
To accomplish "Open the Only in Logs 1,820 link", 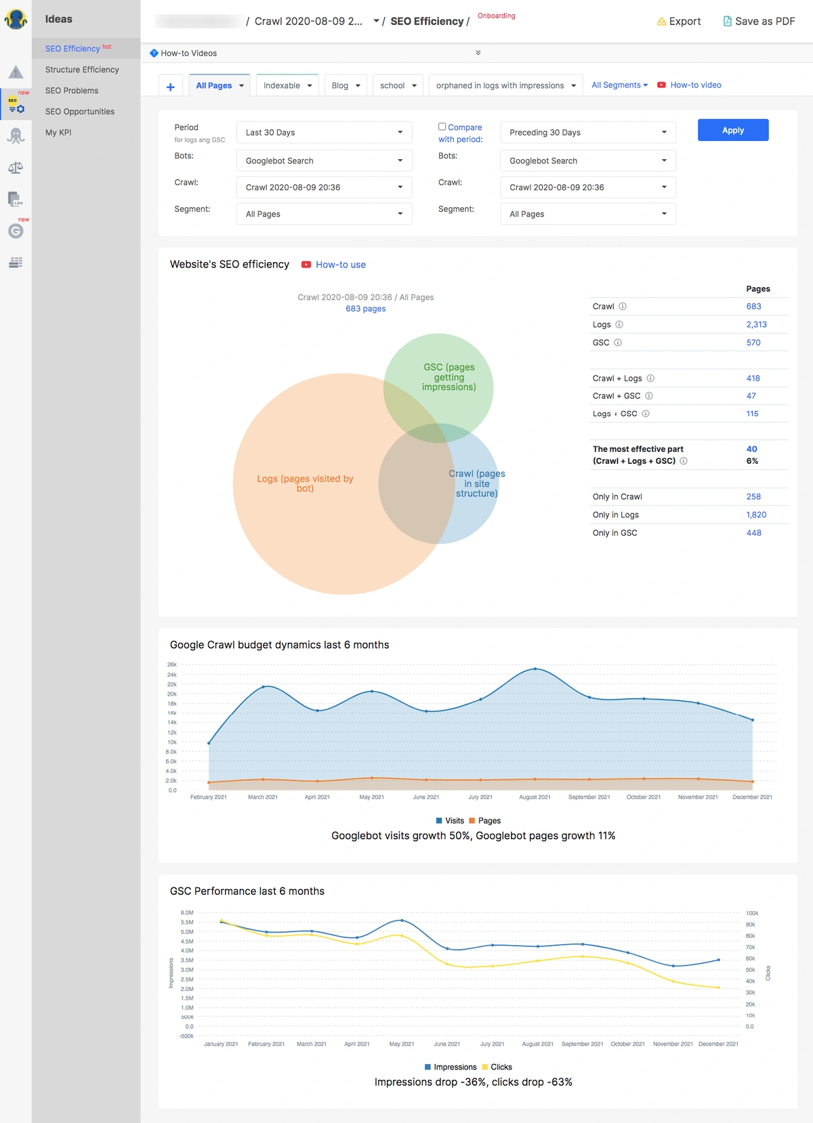I will (x=756, y=515).
